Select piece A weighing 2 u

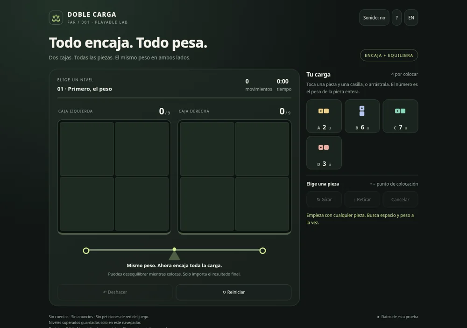coord(324,116)
